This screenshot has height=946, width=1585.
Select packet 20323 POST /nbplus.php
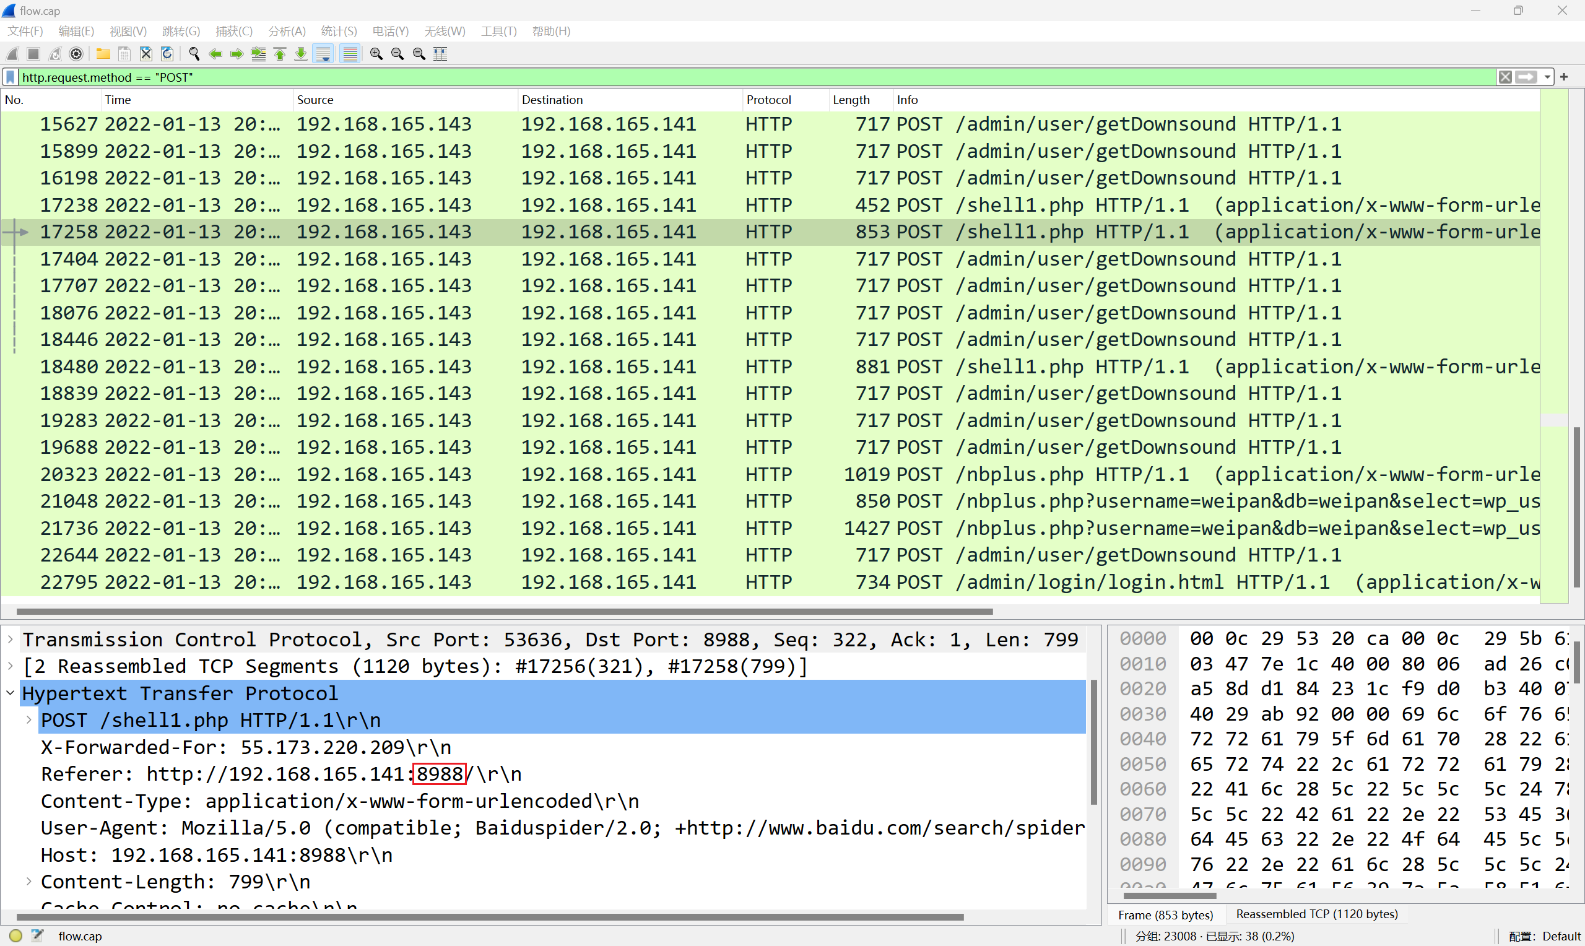pyautogui.click(x=770, y=474)
